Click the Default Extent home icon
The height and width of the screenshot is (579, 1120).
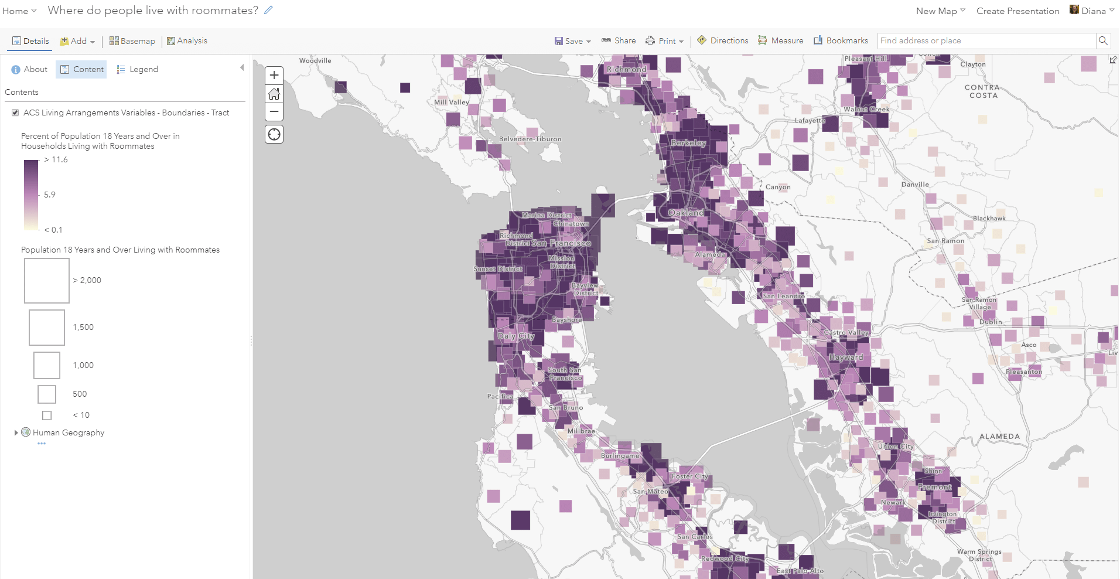(274, 93)
